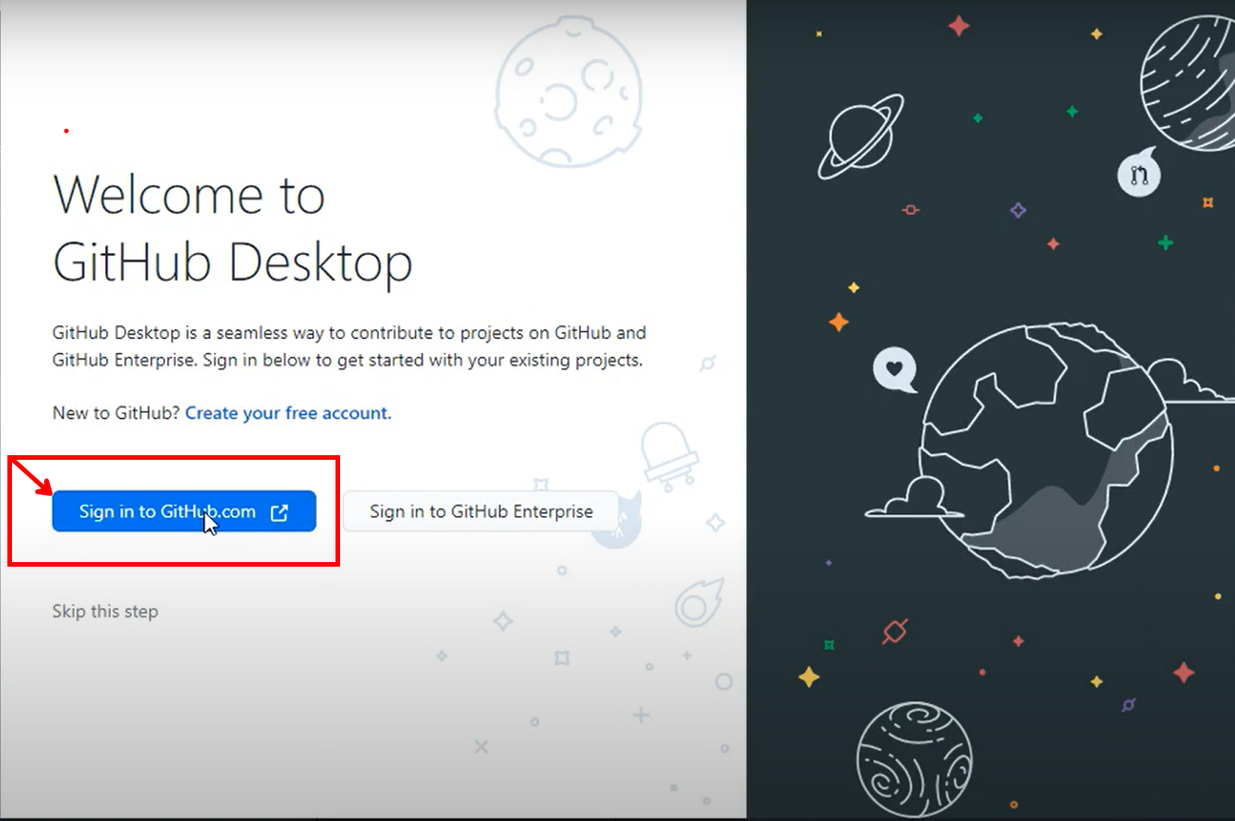The height and width of the screenshot is (821, 1235).
Task: Click external link icon on sign-in button
Action: (x=279, y=513)
